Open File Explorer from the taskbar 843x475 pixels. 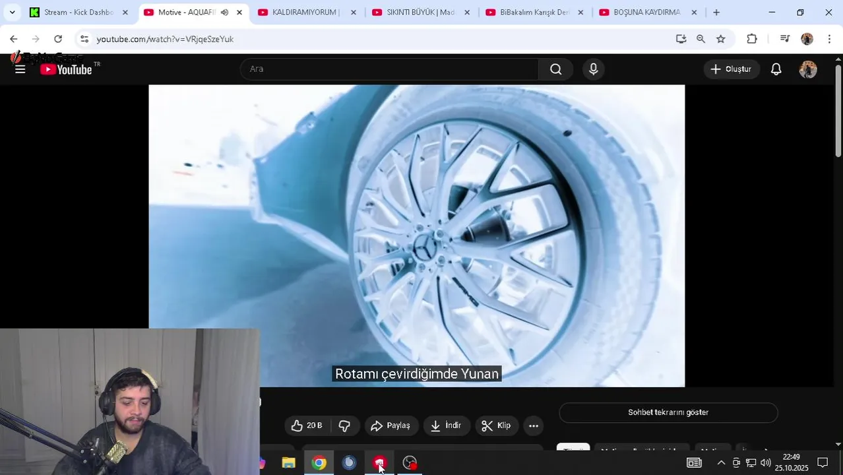288,463
